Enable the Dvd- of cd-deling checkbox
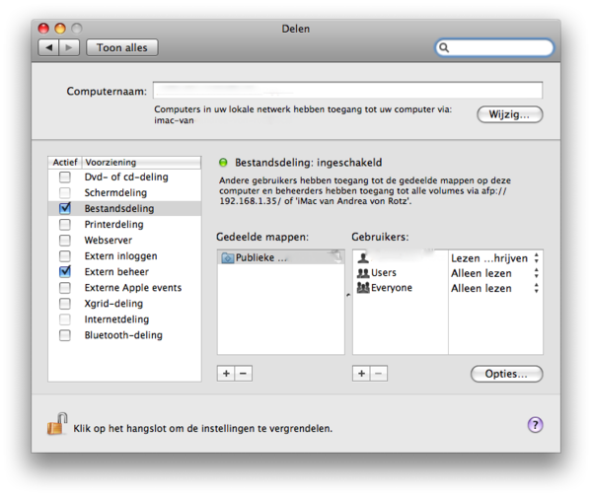 (65, 177)
